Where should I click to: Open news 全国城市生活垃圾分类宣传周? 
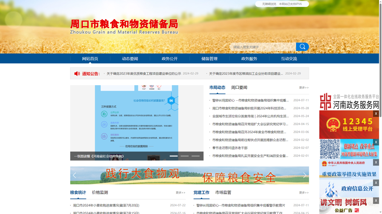[x=250, y=116]
